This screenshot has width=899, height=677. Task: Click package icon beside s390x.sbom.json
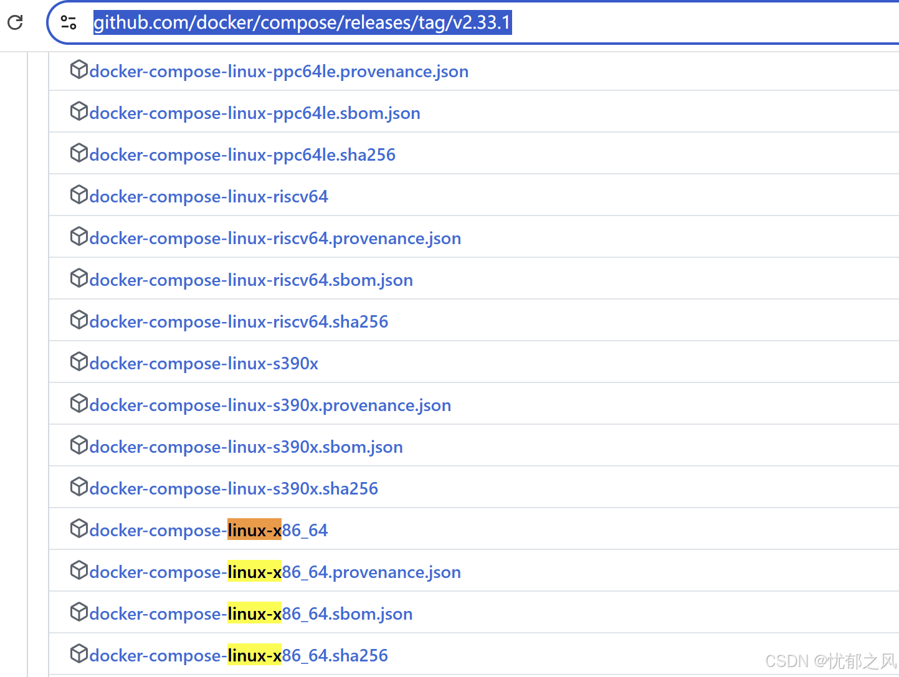point(79,445)
